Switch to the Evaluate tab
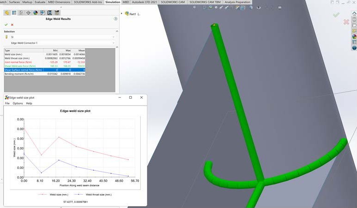This screenshot has width=357, height=208. pos(40,2)
